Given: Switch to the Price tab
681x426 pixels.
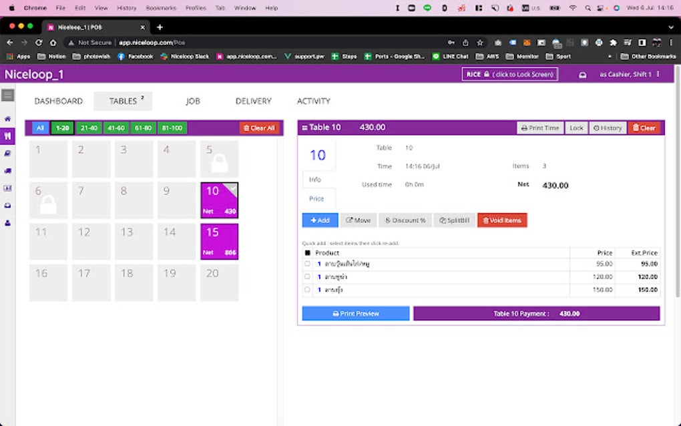Looking at the screenshot, I should point(316,198).
